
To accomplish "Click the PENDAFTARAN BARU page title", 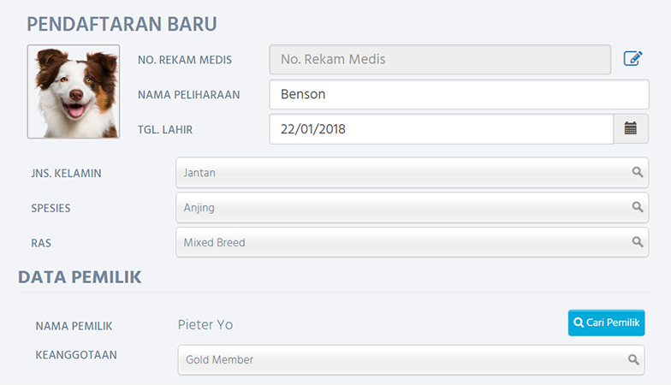I will [122, 23].
